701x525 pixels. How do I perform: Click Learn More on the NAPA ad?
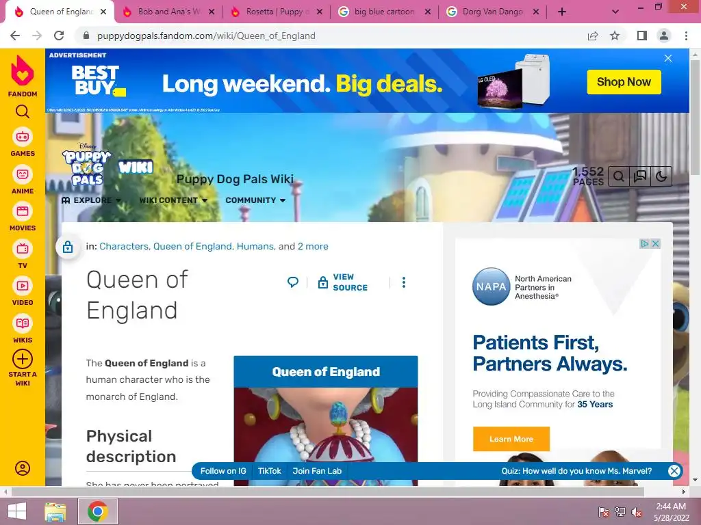tap(511, 439)
